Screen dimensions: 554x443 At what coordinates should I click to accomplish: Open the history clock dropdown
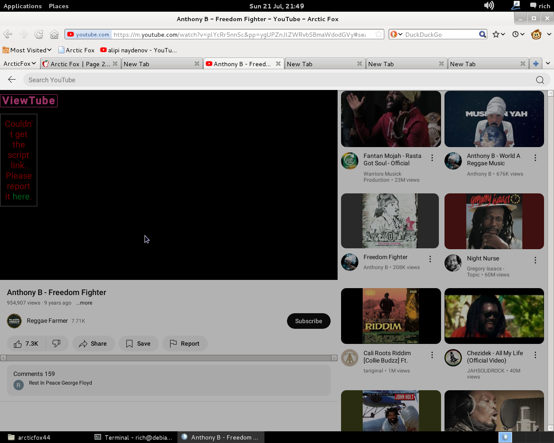518,34
